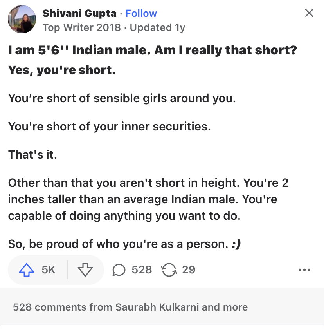Follow Shivani Gupta
324x329 pixels.
141,13
